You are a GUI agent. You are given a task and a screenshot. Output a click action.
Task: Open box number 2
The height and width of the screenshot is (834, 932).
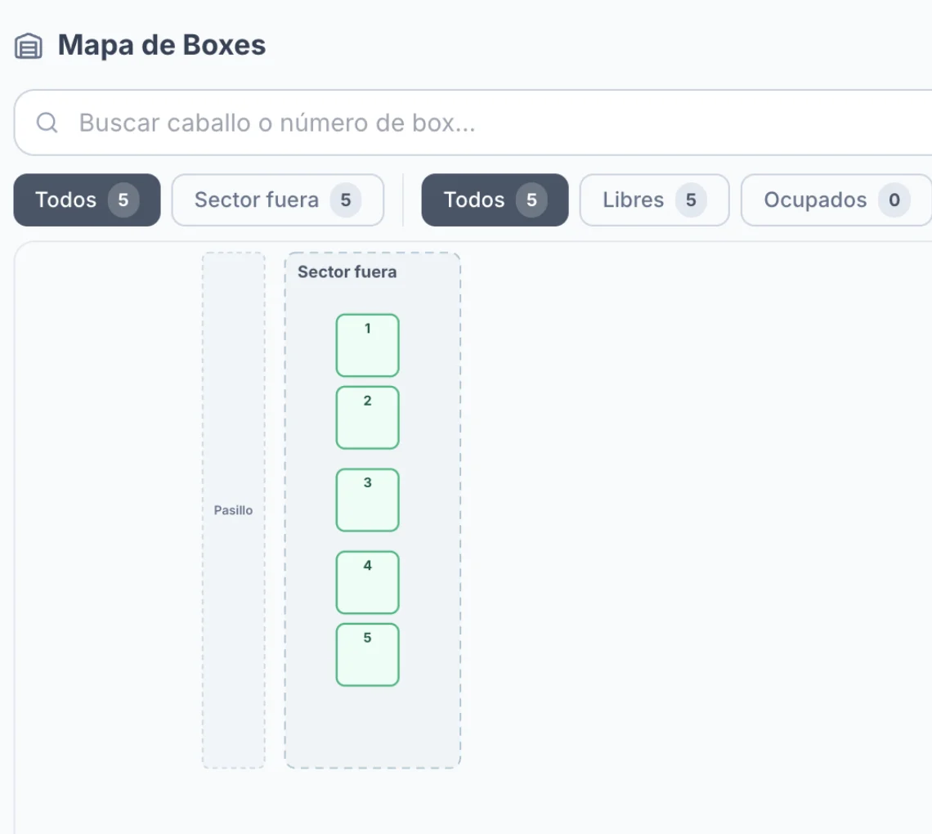point(367,417)
